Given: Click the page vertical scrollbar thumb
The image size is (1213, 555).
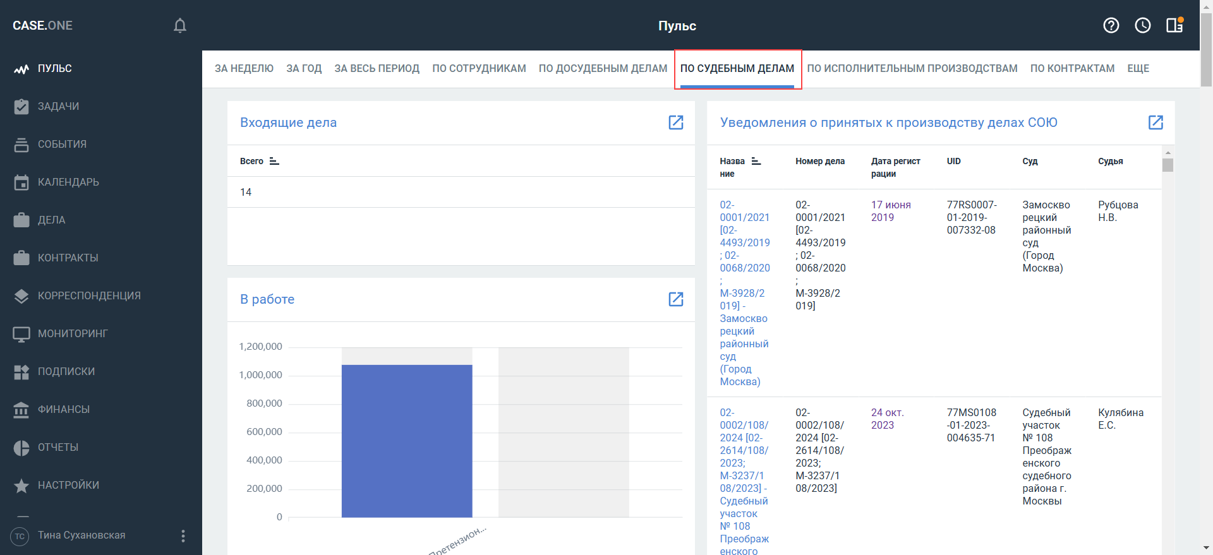Looking at the screenshot, I should click(x=1207, y=49).
